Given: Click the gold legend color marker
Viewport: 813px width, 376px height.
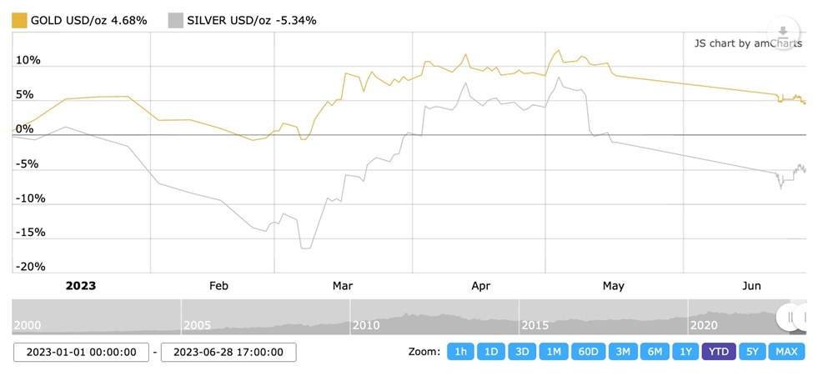Looking at the screenshot, I should (x=19, y=20).
